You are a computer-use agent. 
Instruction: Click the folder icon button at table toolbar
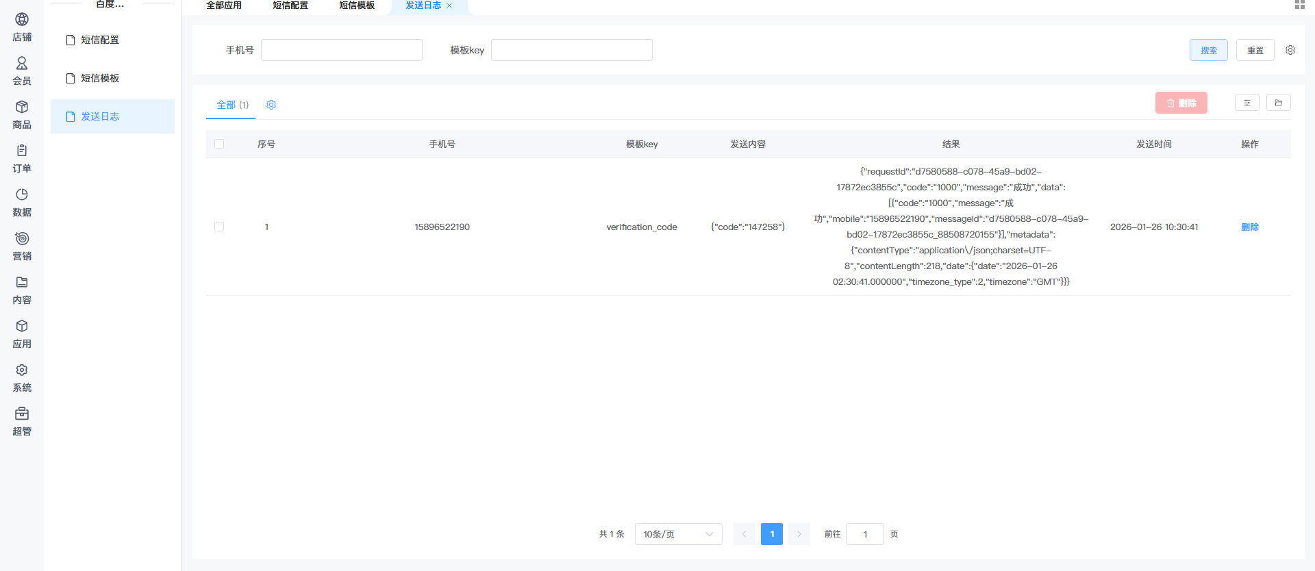1279,103
